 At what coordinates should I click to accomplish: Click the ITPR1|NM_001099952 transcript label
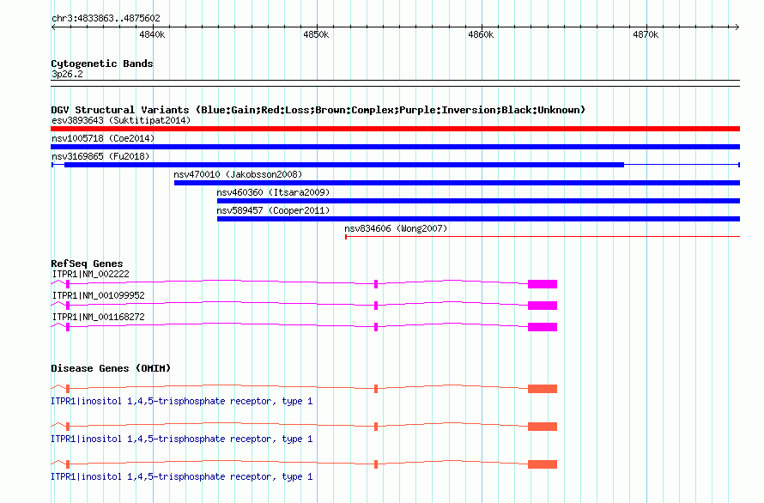click(99, 295)
